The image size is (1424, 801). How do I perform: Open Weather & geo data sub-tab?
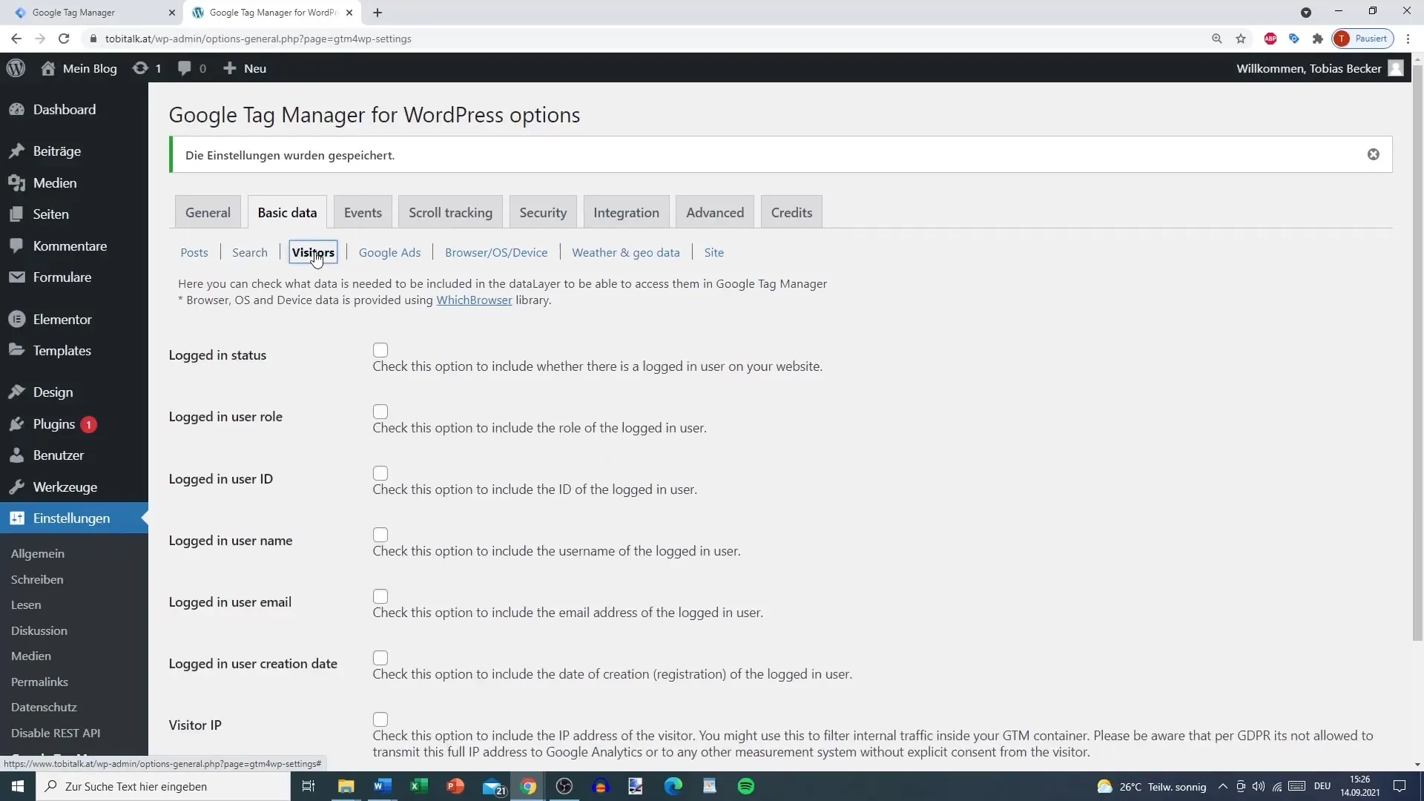coord(626,252)
